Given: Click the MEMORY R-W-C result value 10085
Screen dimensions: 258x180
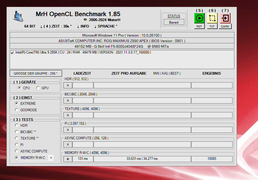Looking at the screenshot, I should tap(212, 159).
